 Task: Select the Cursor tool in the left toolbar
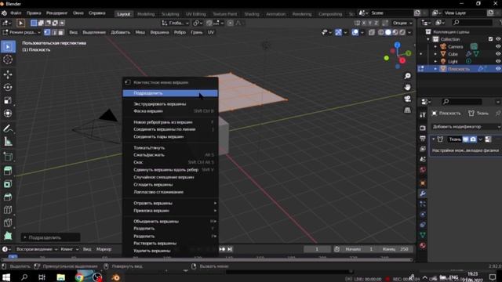[x=8, y=60]
